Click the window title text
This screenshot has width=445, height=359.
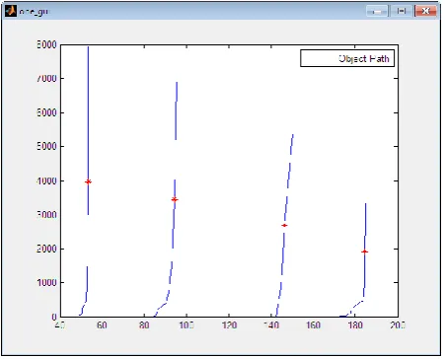34,11
